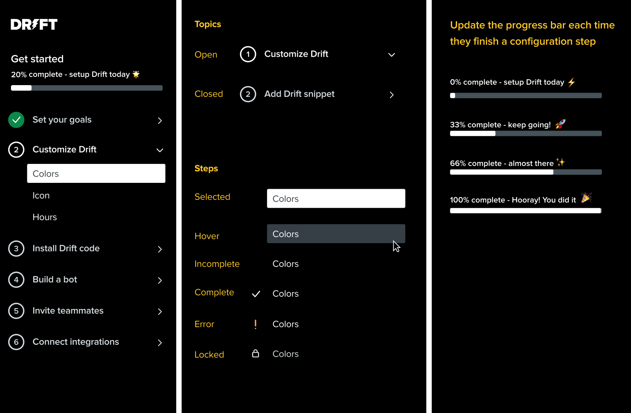Expand the Set your goals step
The width and height of the screenshot is (631, 413).
[x=160, y=121]
